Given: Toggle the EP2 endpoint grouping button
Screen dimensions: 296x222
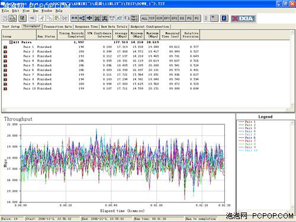Looking at the screenshot, I should [x=174, y=18].
